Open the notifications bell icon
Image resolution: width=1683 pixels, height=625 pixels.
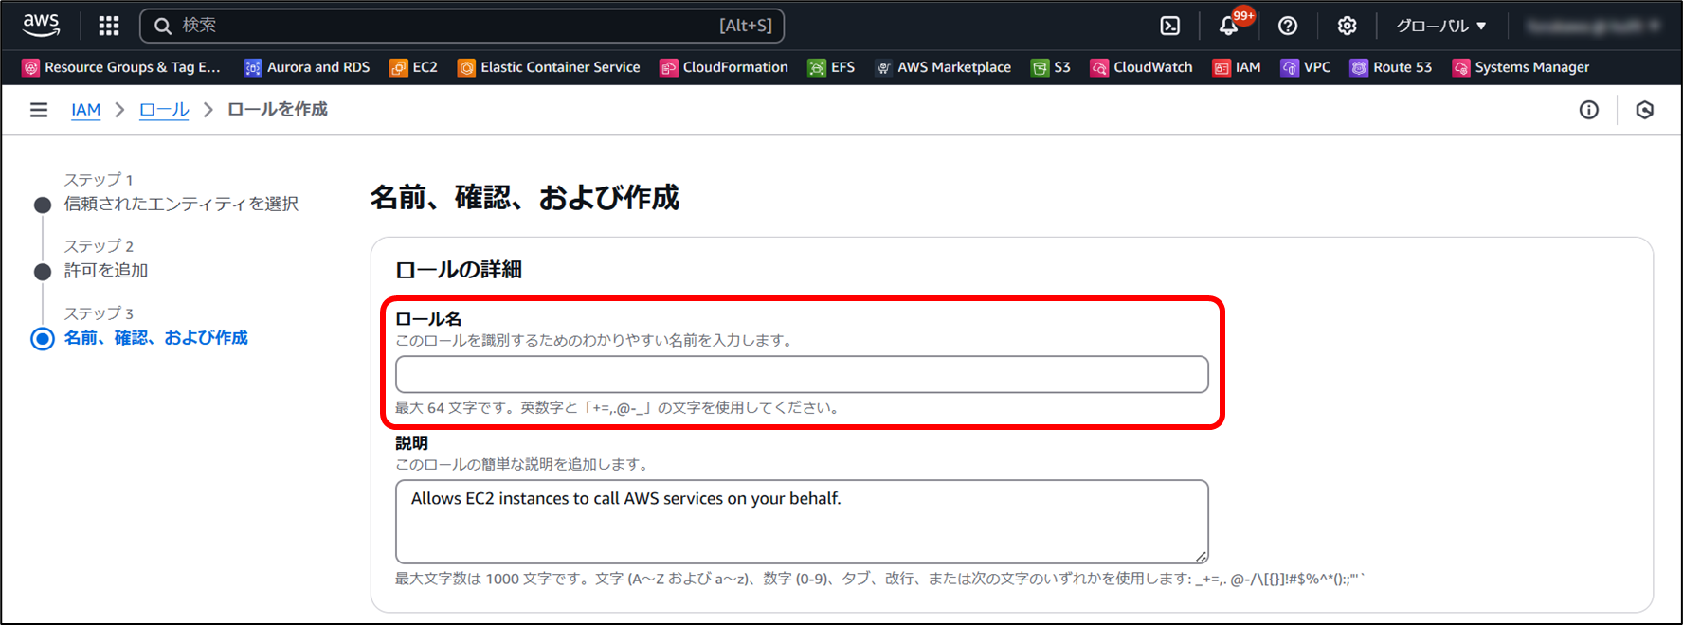coord(1229,26)
